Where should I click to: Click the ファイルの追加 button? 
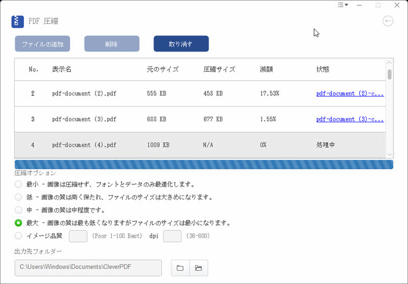(42, 44)
